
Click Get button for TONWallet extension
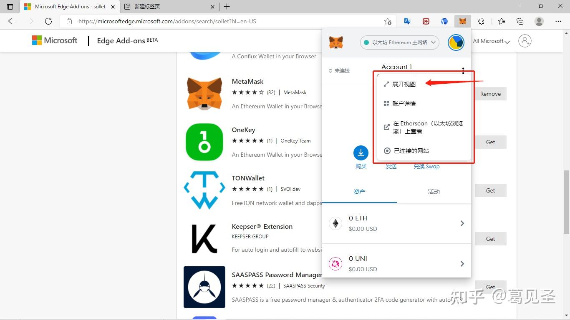click(x=490, y=190)
